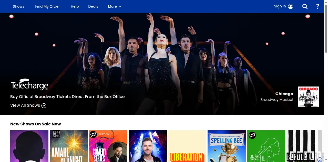Open the Spelling Bee show poster
The width and height of the screenshot is (328, 162).
coord(227,146)
